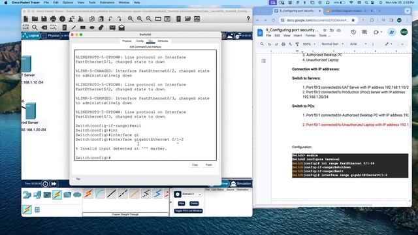418x235 pixels.
Task: Click the Chrome address bar URL
Action: click(317, 20)
